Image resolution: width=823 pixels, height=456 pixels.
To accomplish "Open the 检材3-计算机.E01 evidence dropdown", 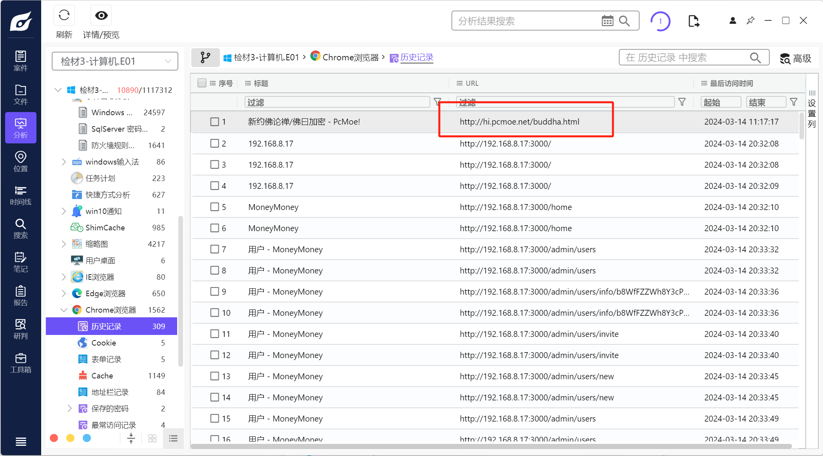I will click(115, 61).
